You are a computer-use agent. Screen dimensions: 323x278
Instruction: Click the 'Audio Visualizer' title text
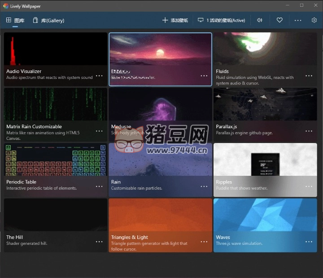(24, 71)
